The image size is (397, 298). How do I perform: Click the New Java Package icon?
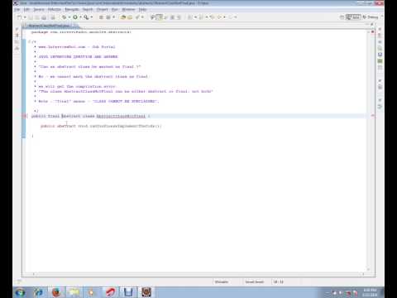[x=101, y=17]
